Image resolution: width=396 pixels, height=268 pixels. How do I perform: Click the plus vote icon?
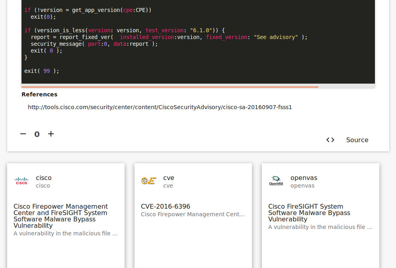coord(51,134)
